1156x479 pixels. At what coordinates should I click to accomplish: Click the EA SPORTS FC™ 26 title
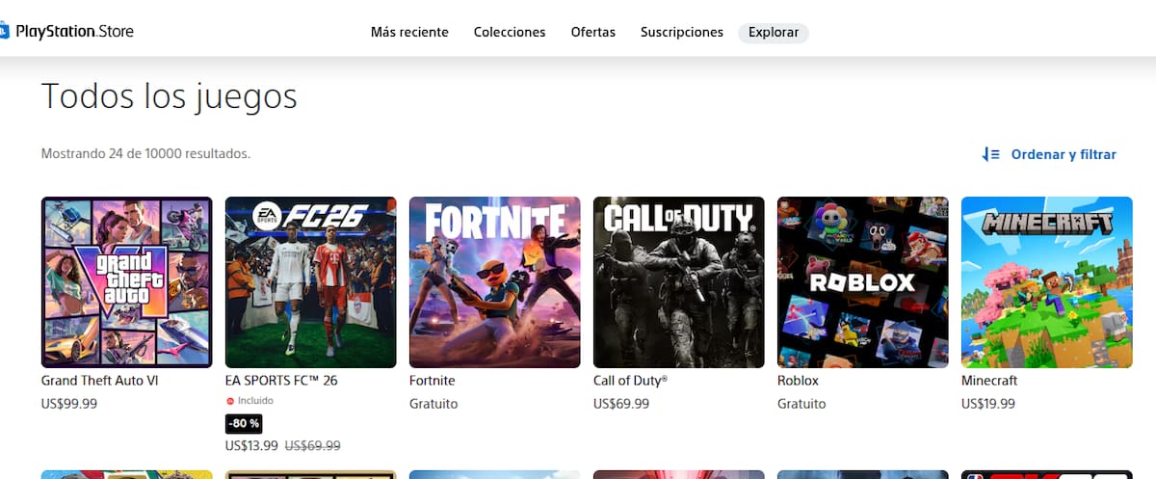281,381
